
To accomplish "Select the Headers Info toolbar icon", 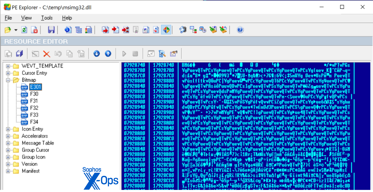I will (68, 30).
